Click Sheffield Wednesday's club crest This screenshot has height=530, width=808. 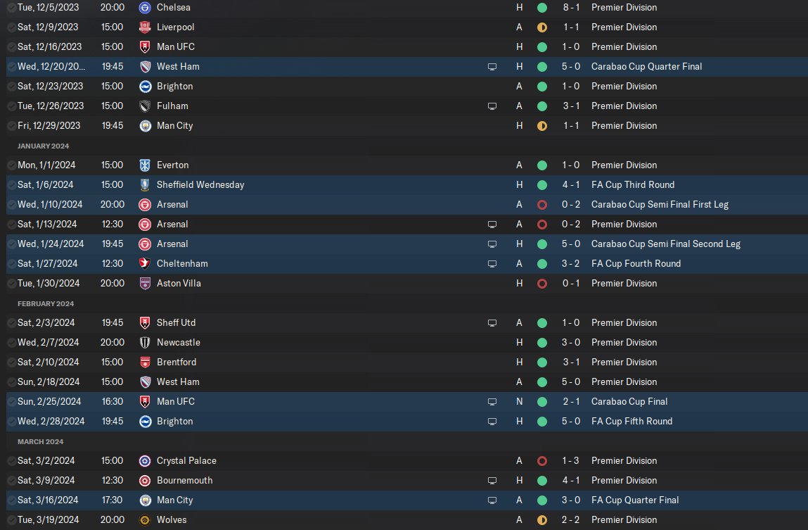[x=145, y=185]
